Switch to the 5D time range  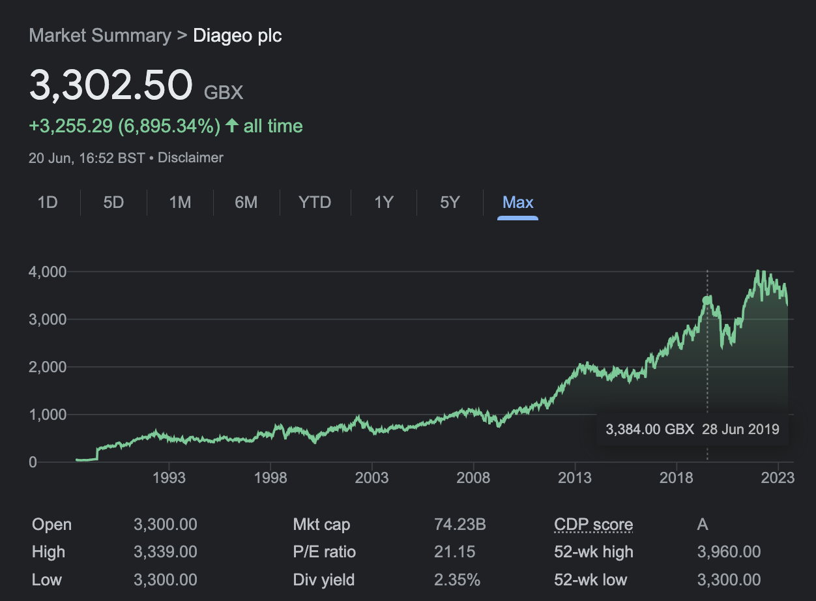pos(113,202)
